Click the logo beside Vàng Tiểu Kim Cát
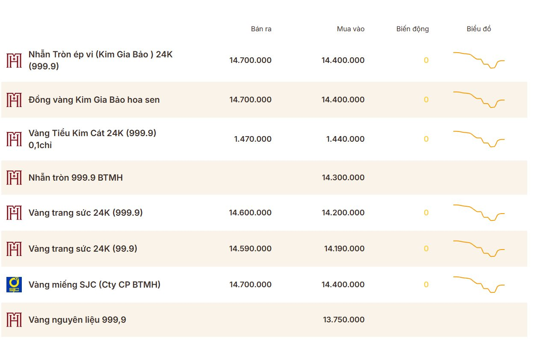Viewport: 535px width, 345px height. pyautogui.click(x=14, y=139)
